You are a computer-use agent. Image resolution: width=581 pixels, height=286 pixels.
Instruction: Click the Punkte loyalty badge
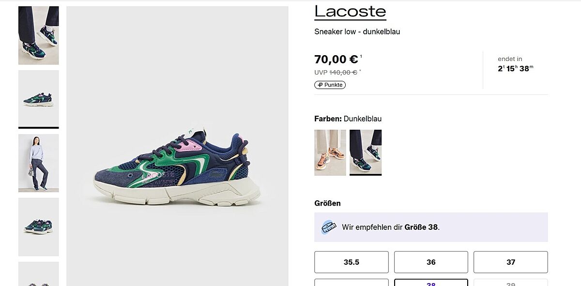330,85
